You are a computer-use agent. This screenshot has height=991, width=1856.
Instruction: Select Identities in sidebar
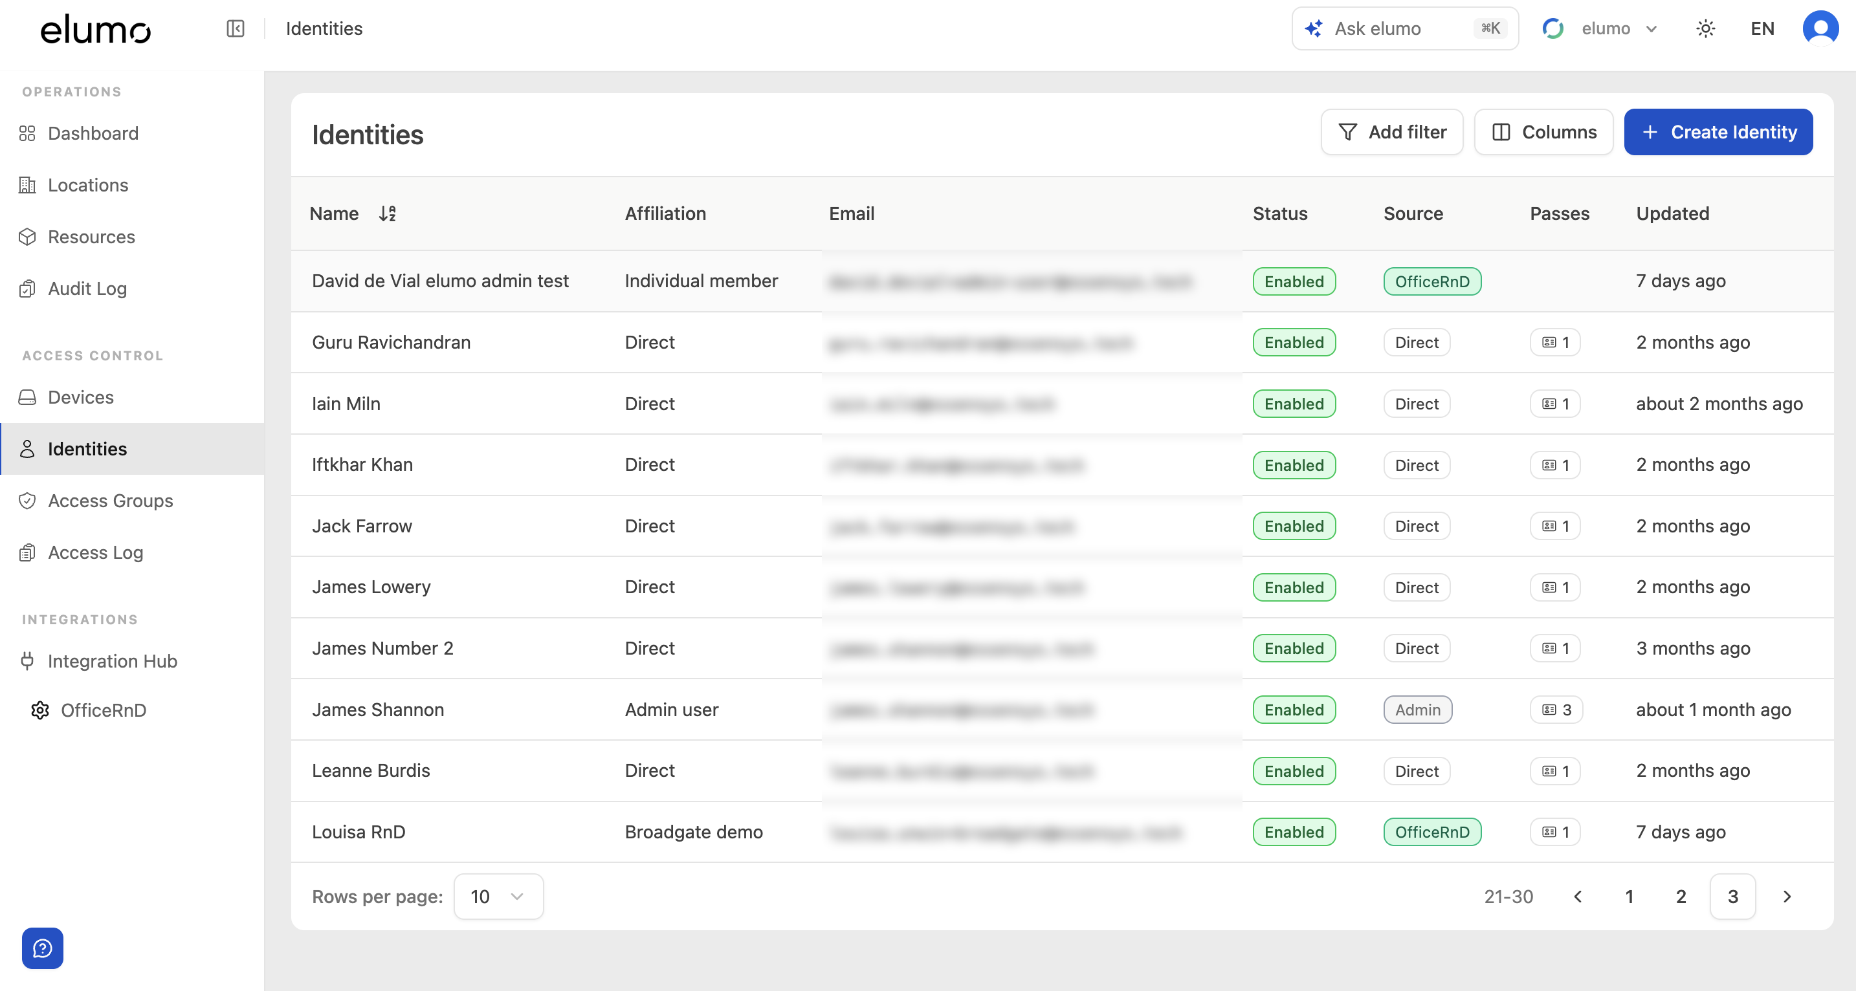point(132,449)
